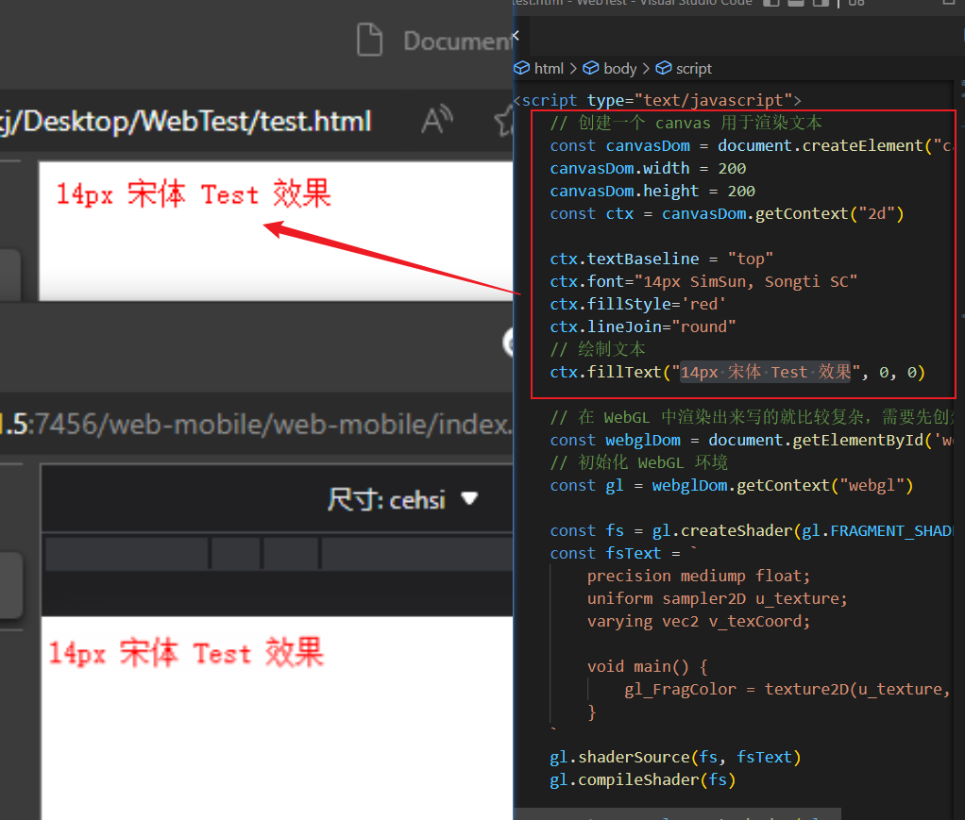Click the ctx.textBaseline = "top" line

662,259
